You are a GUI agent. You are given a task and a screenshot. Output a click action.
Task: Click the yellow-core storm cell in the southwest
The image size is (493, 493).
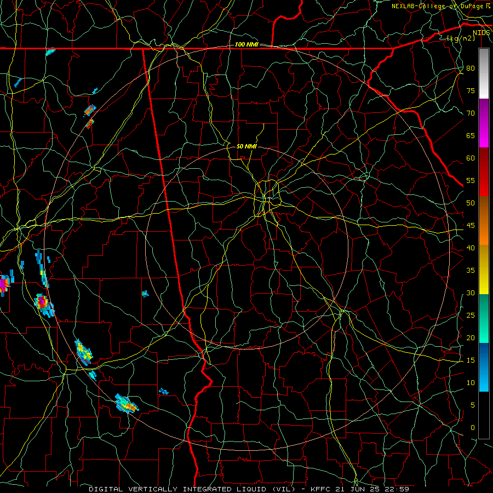pyautogui.click(x=83, y=352)
